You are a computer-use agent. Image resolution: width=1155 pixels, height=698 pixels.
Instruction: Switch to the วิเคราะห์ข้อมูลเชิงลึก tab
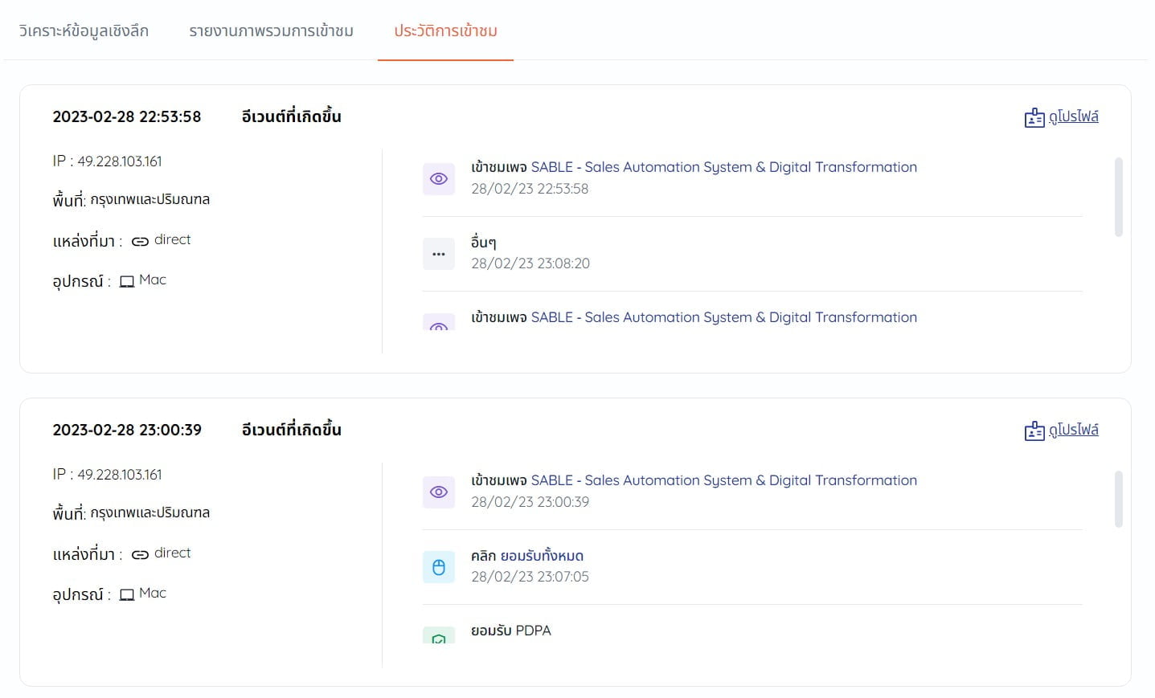click(84, 32)
